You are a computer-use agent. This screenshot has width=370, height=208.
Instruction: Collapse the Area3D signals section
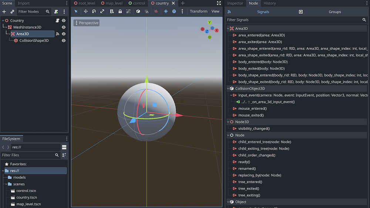228,28
